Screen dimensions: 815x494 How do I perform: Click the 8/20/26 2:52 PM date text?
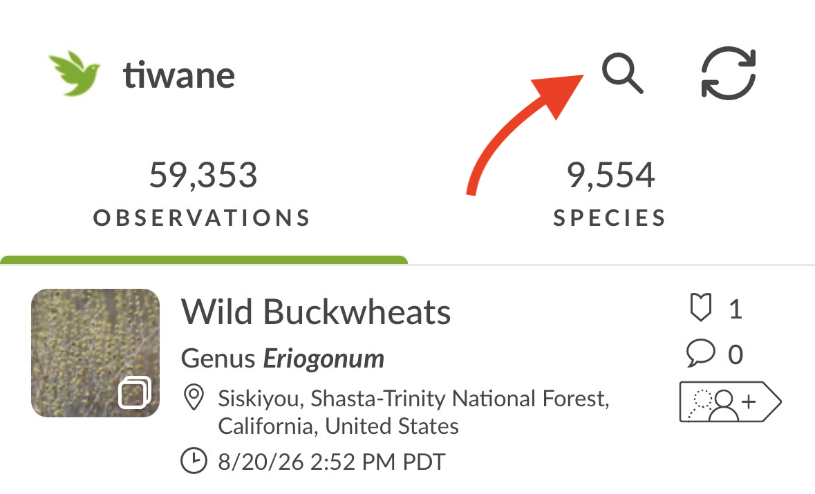331,462
